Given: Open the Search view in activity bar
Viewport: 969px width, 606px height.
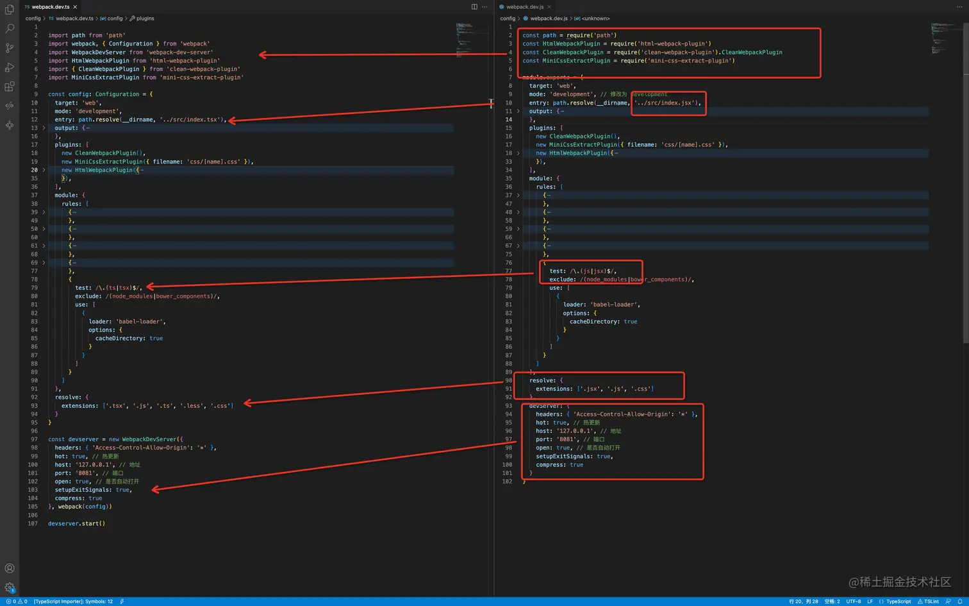Looking at the screenshot, I should (x=10, y=29).
